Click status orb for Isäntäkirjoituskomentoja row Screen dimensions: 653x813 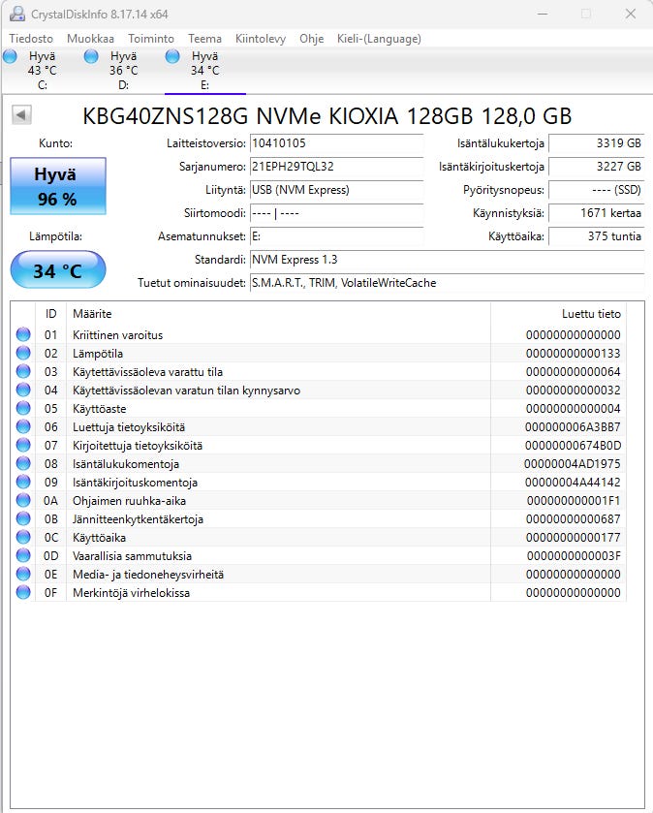(23, 482)
